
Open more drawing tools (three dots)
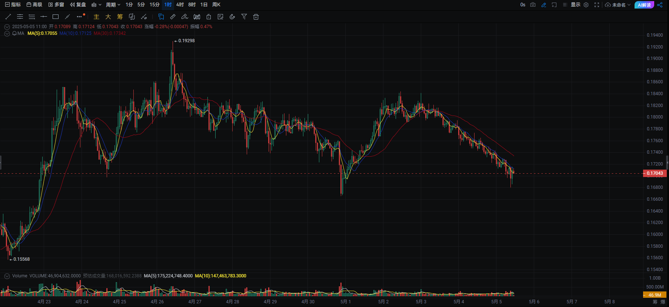79,17
